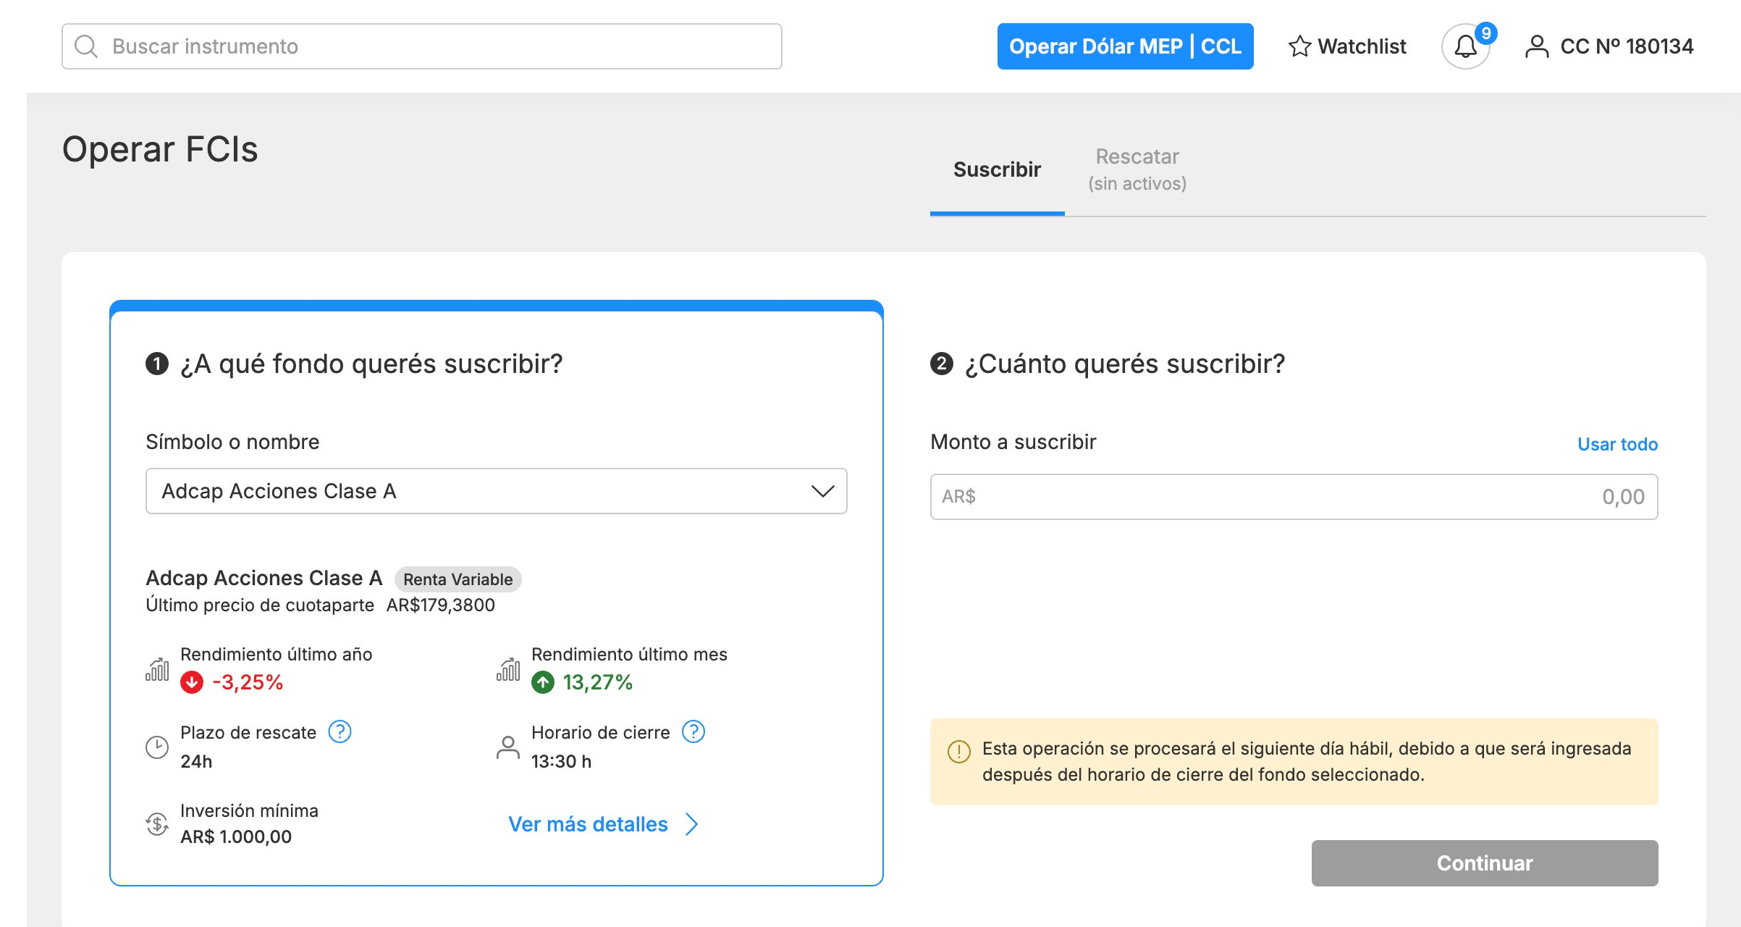The image size is (1741, 927).
Task: Open the Adcap Acciones Clase A combo box
Action: [497, 491]
